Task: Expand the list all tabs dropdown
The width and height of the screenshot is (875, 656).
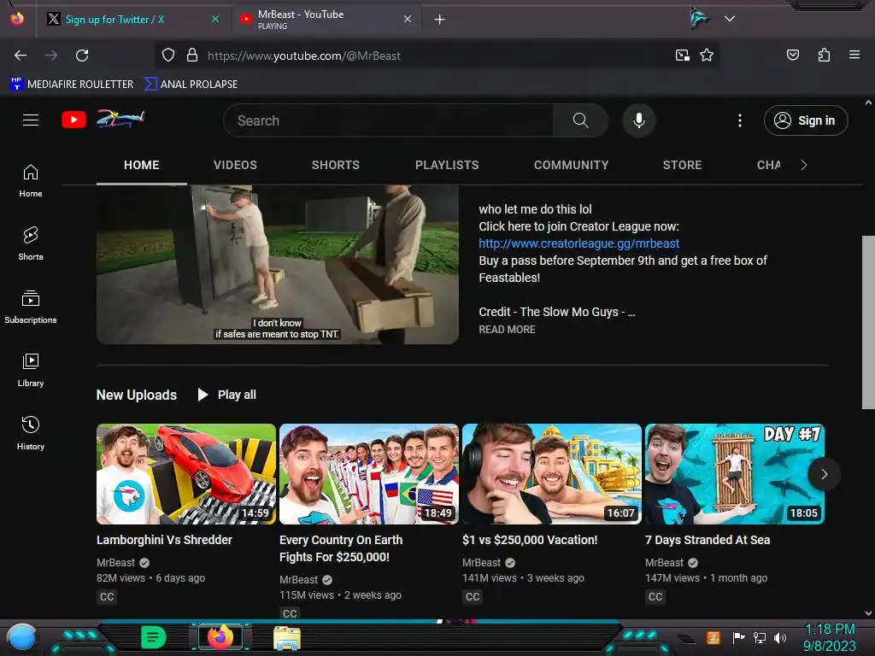Action: point(730,19)
